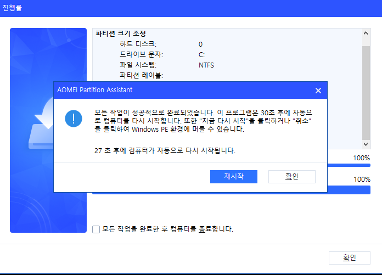Image resolution: width=382 pixels, height=275 pixels.
Task: Click the hard disk number value 0
Action: (200, 44)
